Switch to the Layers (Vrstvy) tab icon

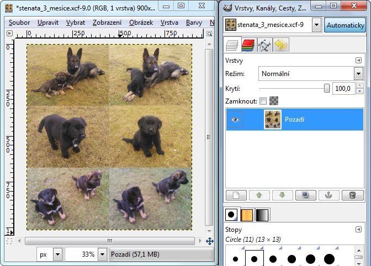(x=232, y=45)
